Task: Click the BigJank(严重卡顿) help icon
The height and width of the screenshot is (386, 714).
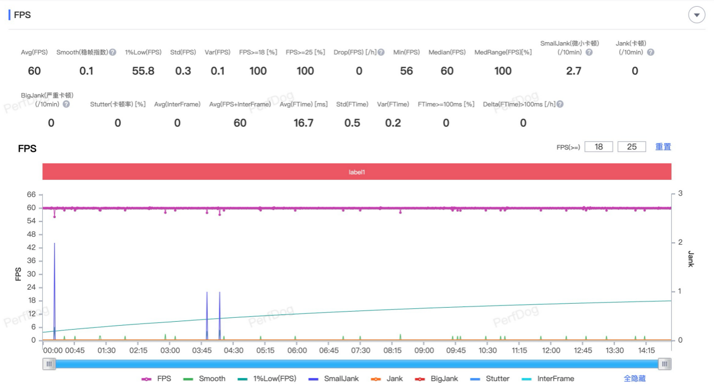Action: point(66,104)
